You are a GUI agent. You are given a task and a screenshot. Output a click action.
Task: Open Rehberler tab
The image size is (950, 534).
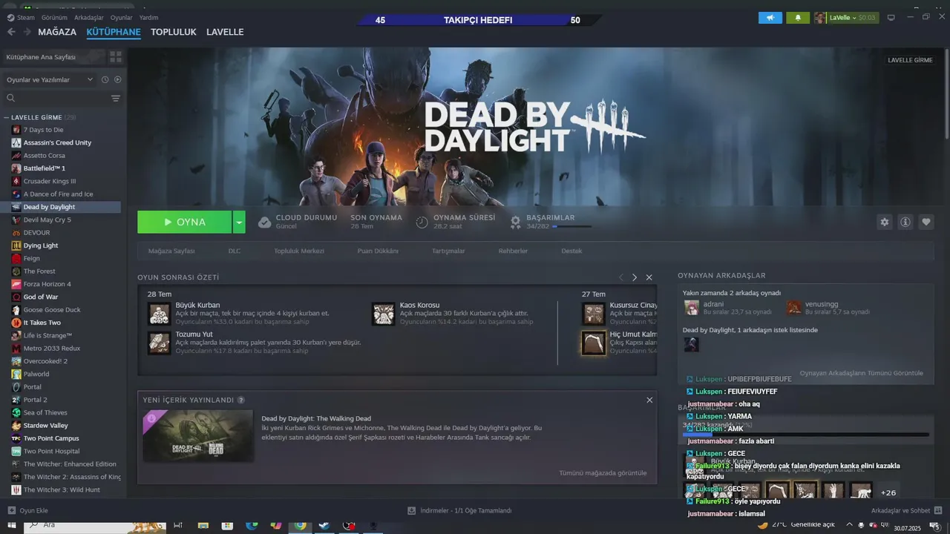click(x=513, y=251)
